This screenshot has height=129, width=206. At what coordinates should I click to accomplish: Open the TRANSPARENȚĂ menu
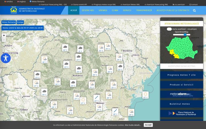[144, 10]
